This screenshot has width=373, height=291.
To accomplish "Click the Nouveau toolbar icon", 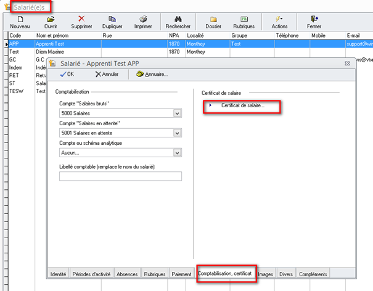I will click(20, 19).
